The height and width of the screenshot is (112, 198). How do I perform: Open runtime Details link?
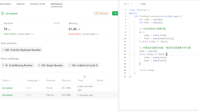click(57, 23)
